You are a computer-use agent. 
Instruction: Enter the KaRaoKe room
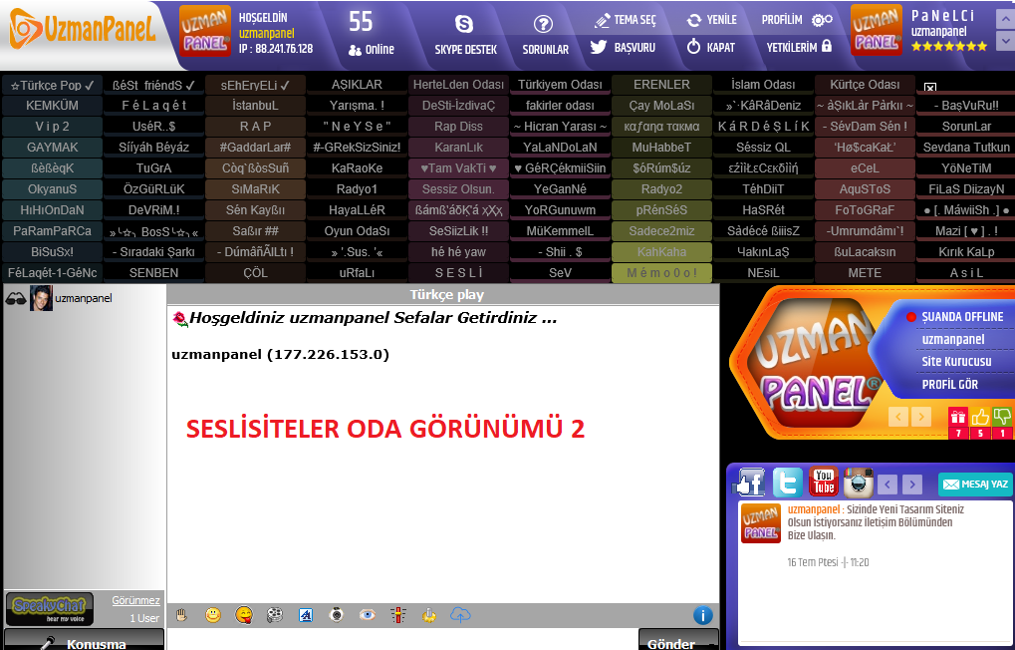(357, 168)
